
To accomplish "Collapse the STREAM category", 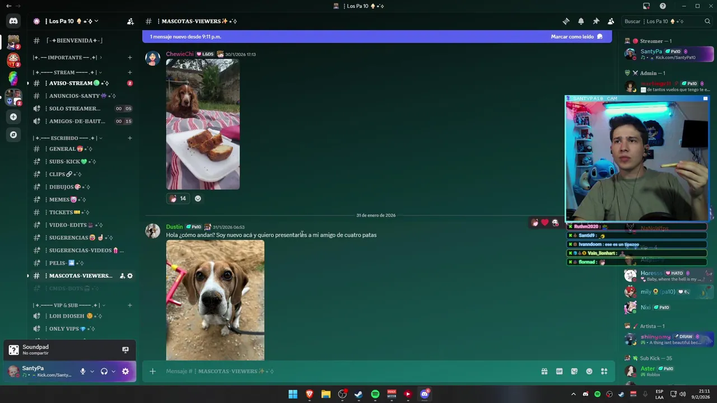I will coord(67,72).
